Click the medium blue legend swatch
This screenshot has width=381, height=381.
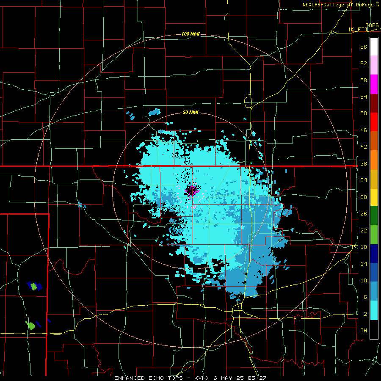point(374,272)
